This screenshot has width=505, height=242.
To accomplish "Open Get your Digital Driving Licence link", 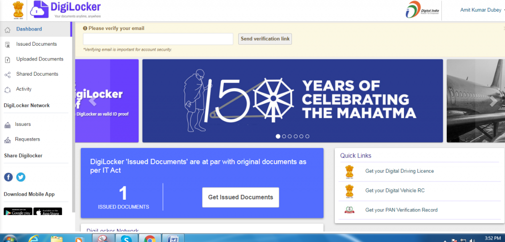I will (x=399, y=171).
